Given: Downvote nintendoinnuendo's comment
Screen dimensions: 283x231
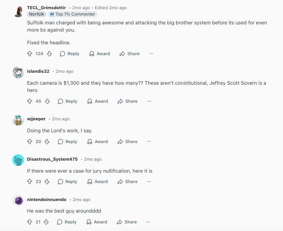Looking at the screenshot, I should (x=47, y=222).
